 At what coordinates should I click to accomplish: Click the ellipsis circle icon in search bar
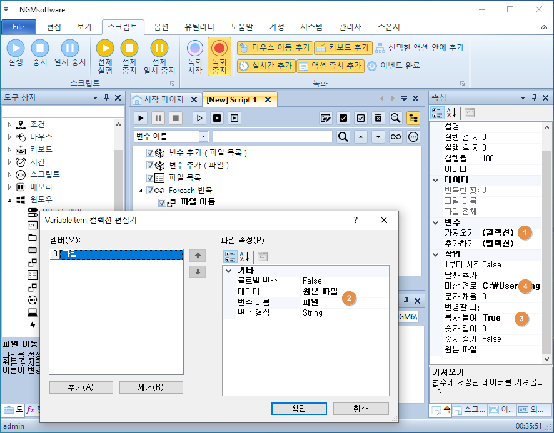click(413, 137)
